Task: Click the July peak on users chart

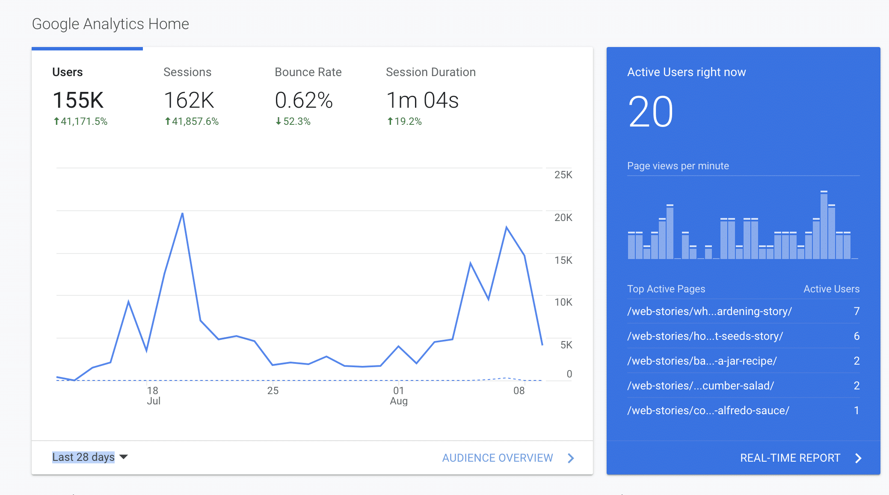Action: (182, 213)
